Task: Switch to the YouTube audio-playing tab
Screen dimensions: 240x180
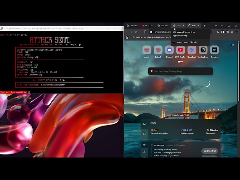Action: [147, 25]
